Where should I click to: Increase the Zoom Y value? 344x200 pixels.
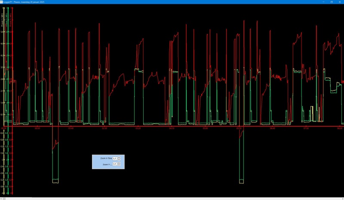point(119,163)
